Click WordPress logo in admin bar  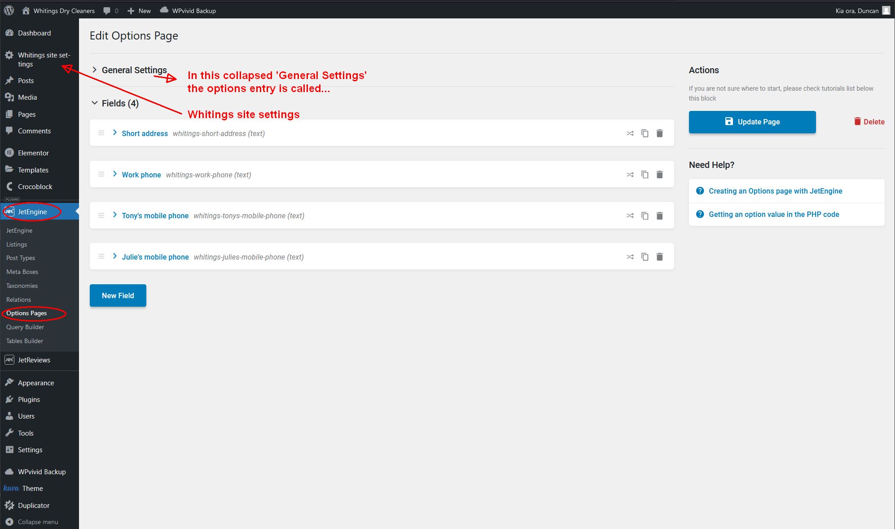(x=9, y=10)
